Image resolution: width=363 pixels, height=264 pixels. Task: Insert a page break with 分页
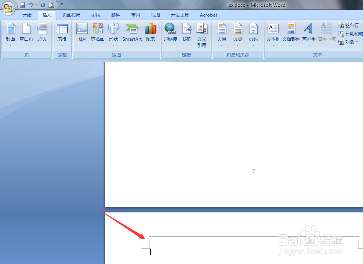(x=42, y=32)
